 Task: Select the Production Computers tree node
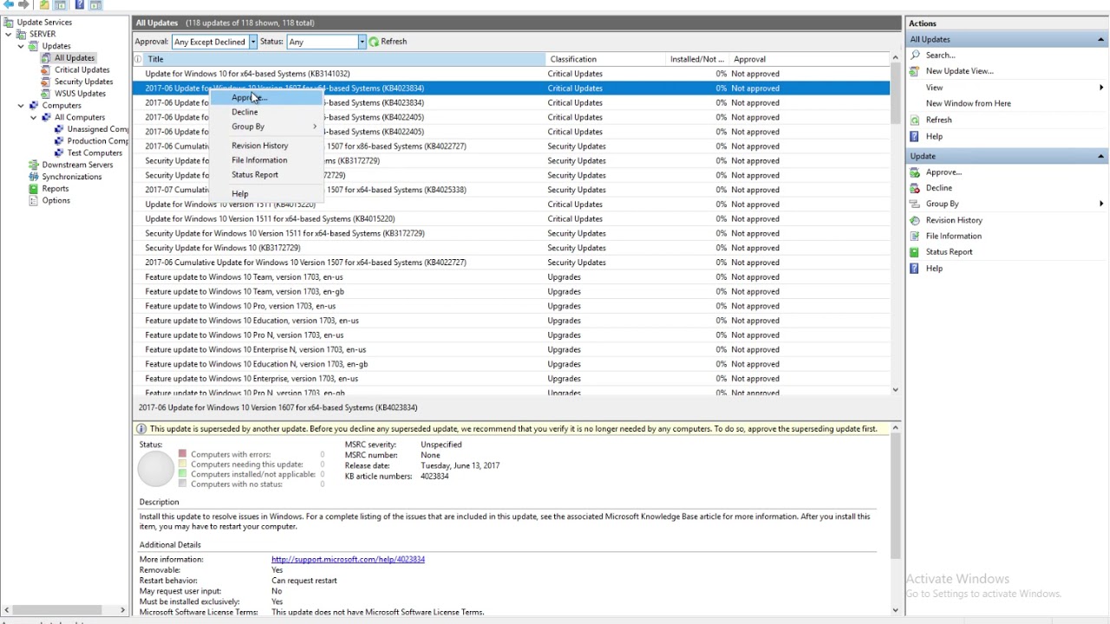97,141
